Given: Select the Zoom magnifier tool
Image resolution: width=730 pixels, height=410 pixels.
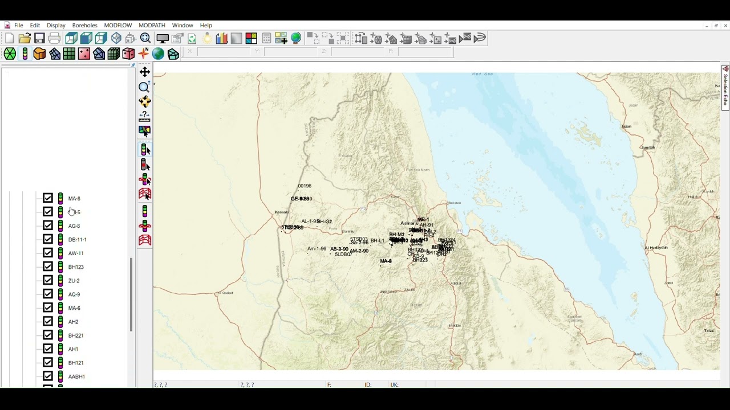Looking at the screenshot, I should pos(144,87).
